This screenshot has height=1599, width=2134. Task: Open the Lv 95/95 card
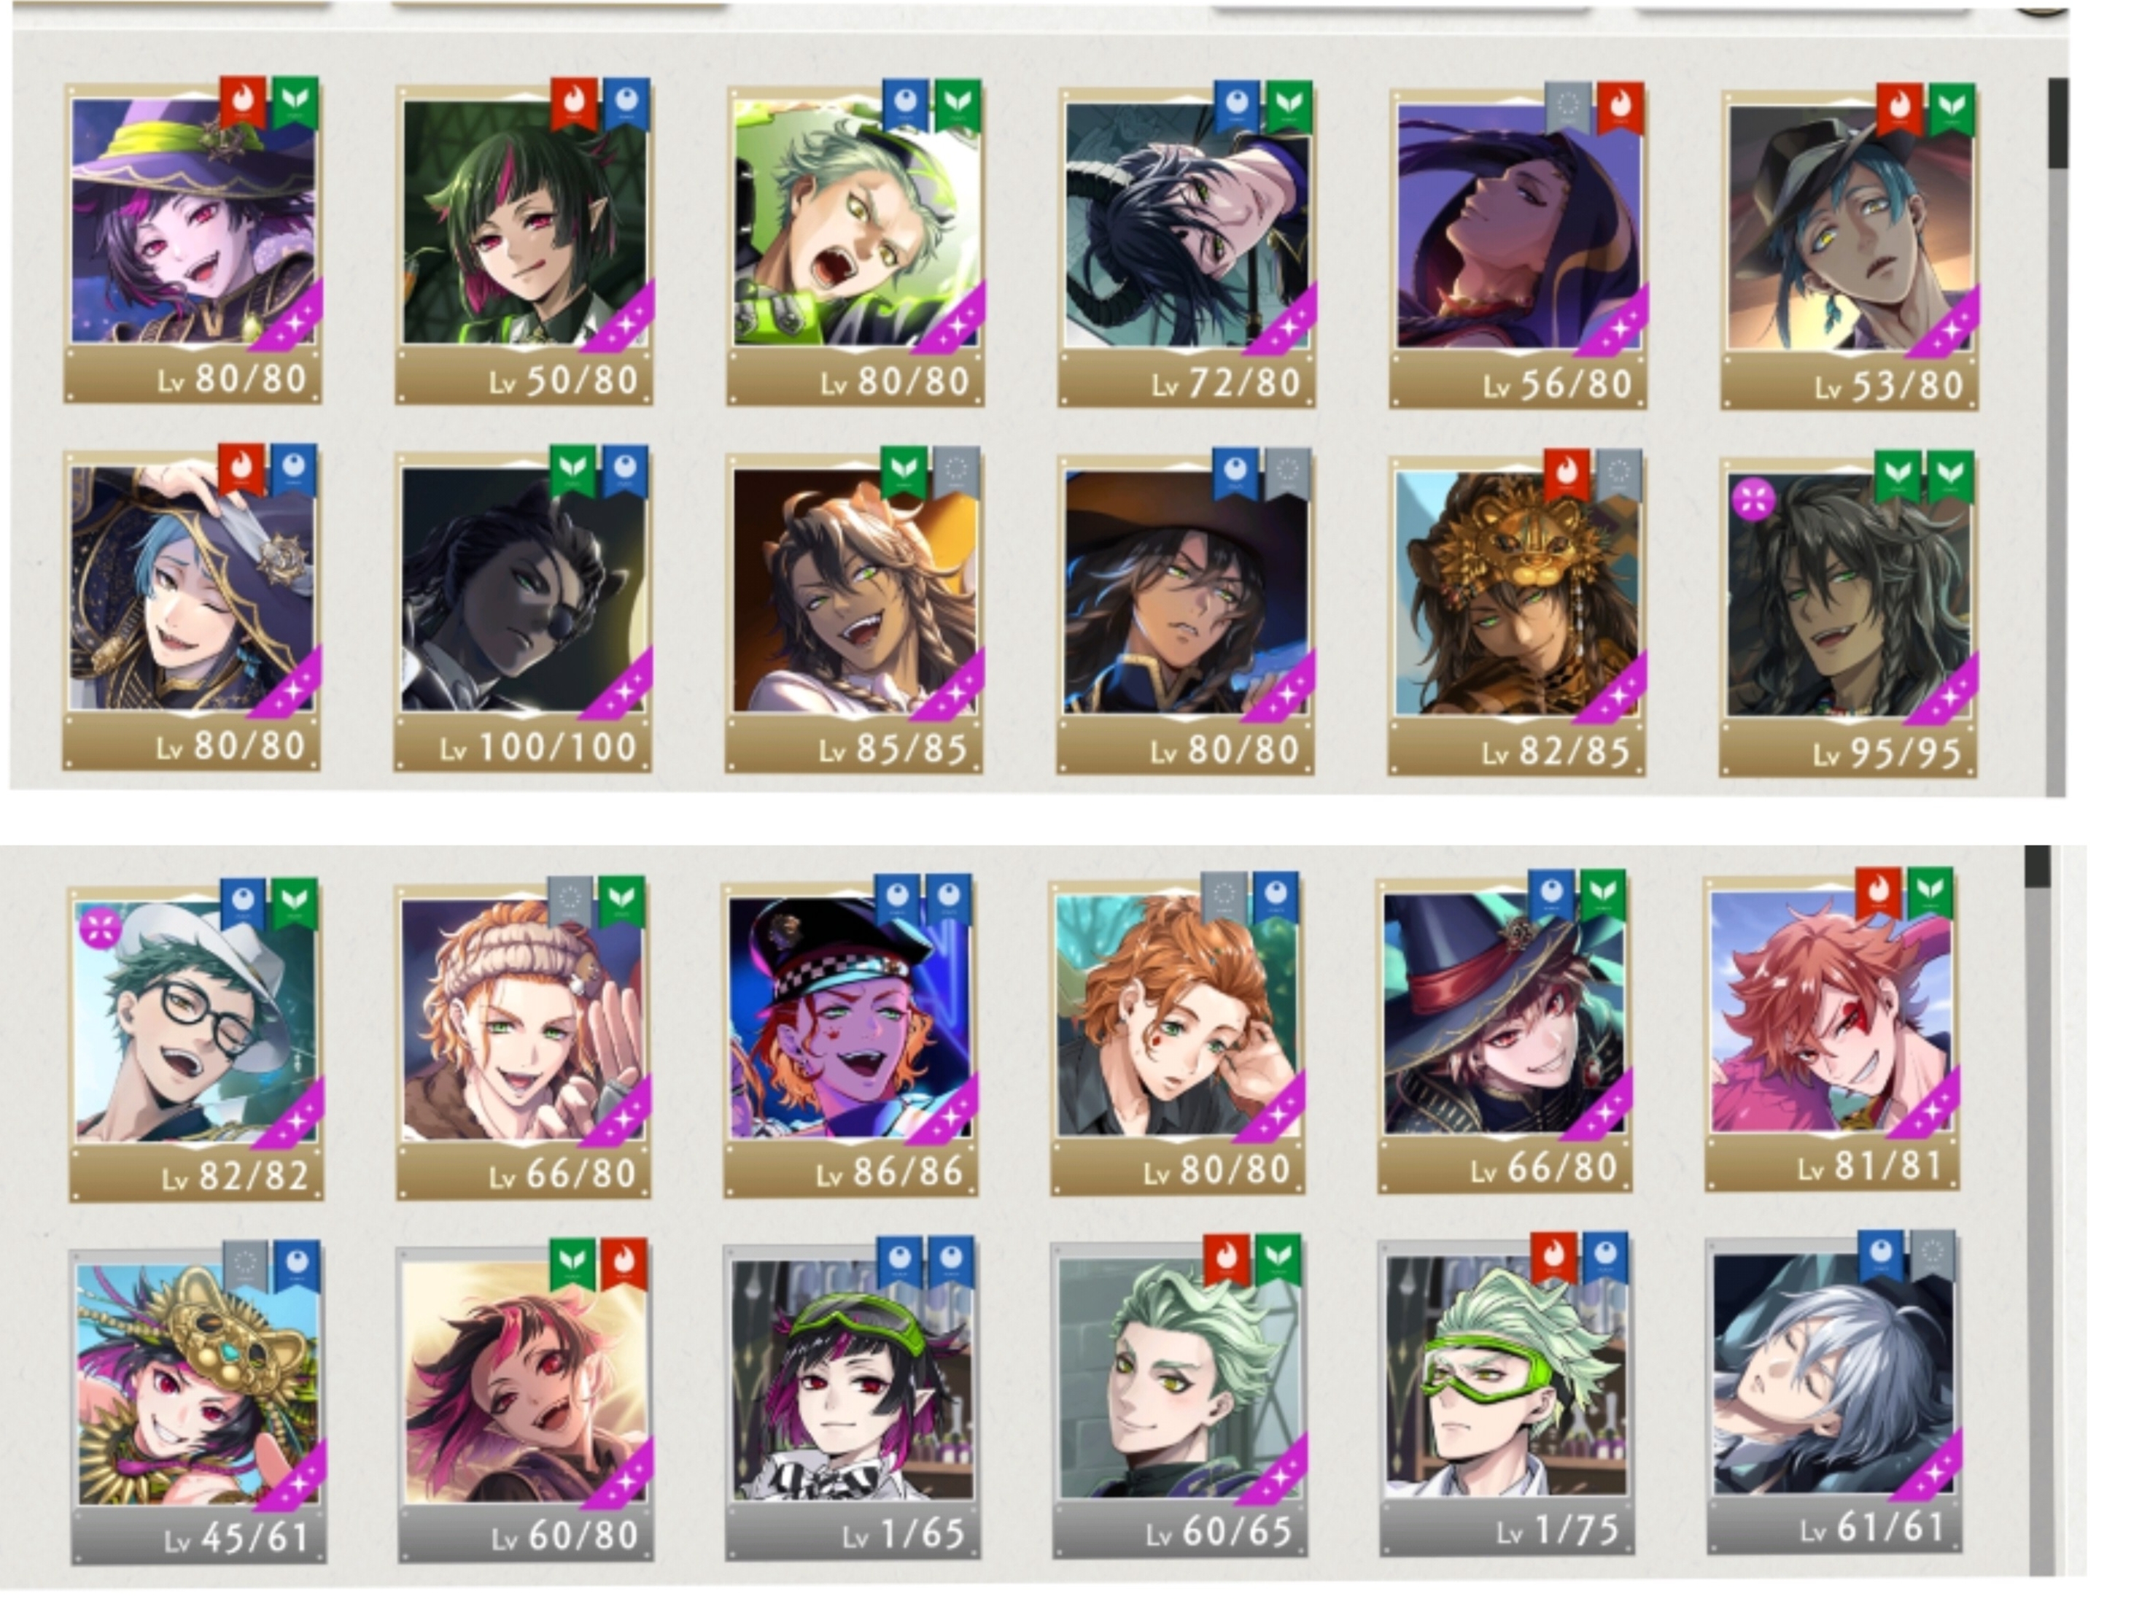point(1848,613)
